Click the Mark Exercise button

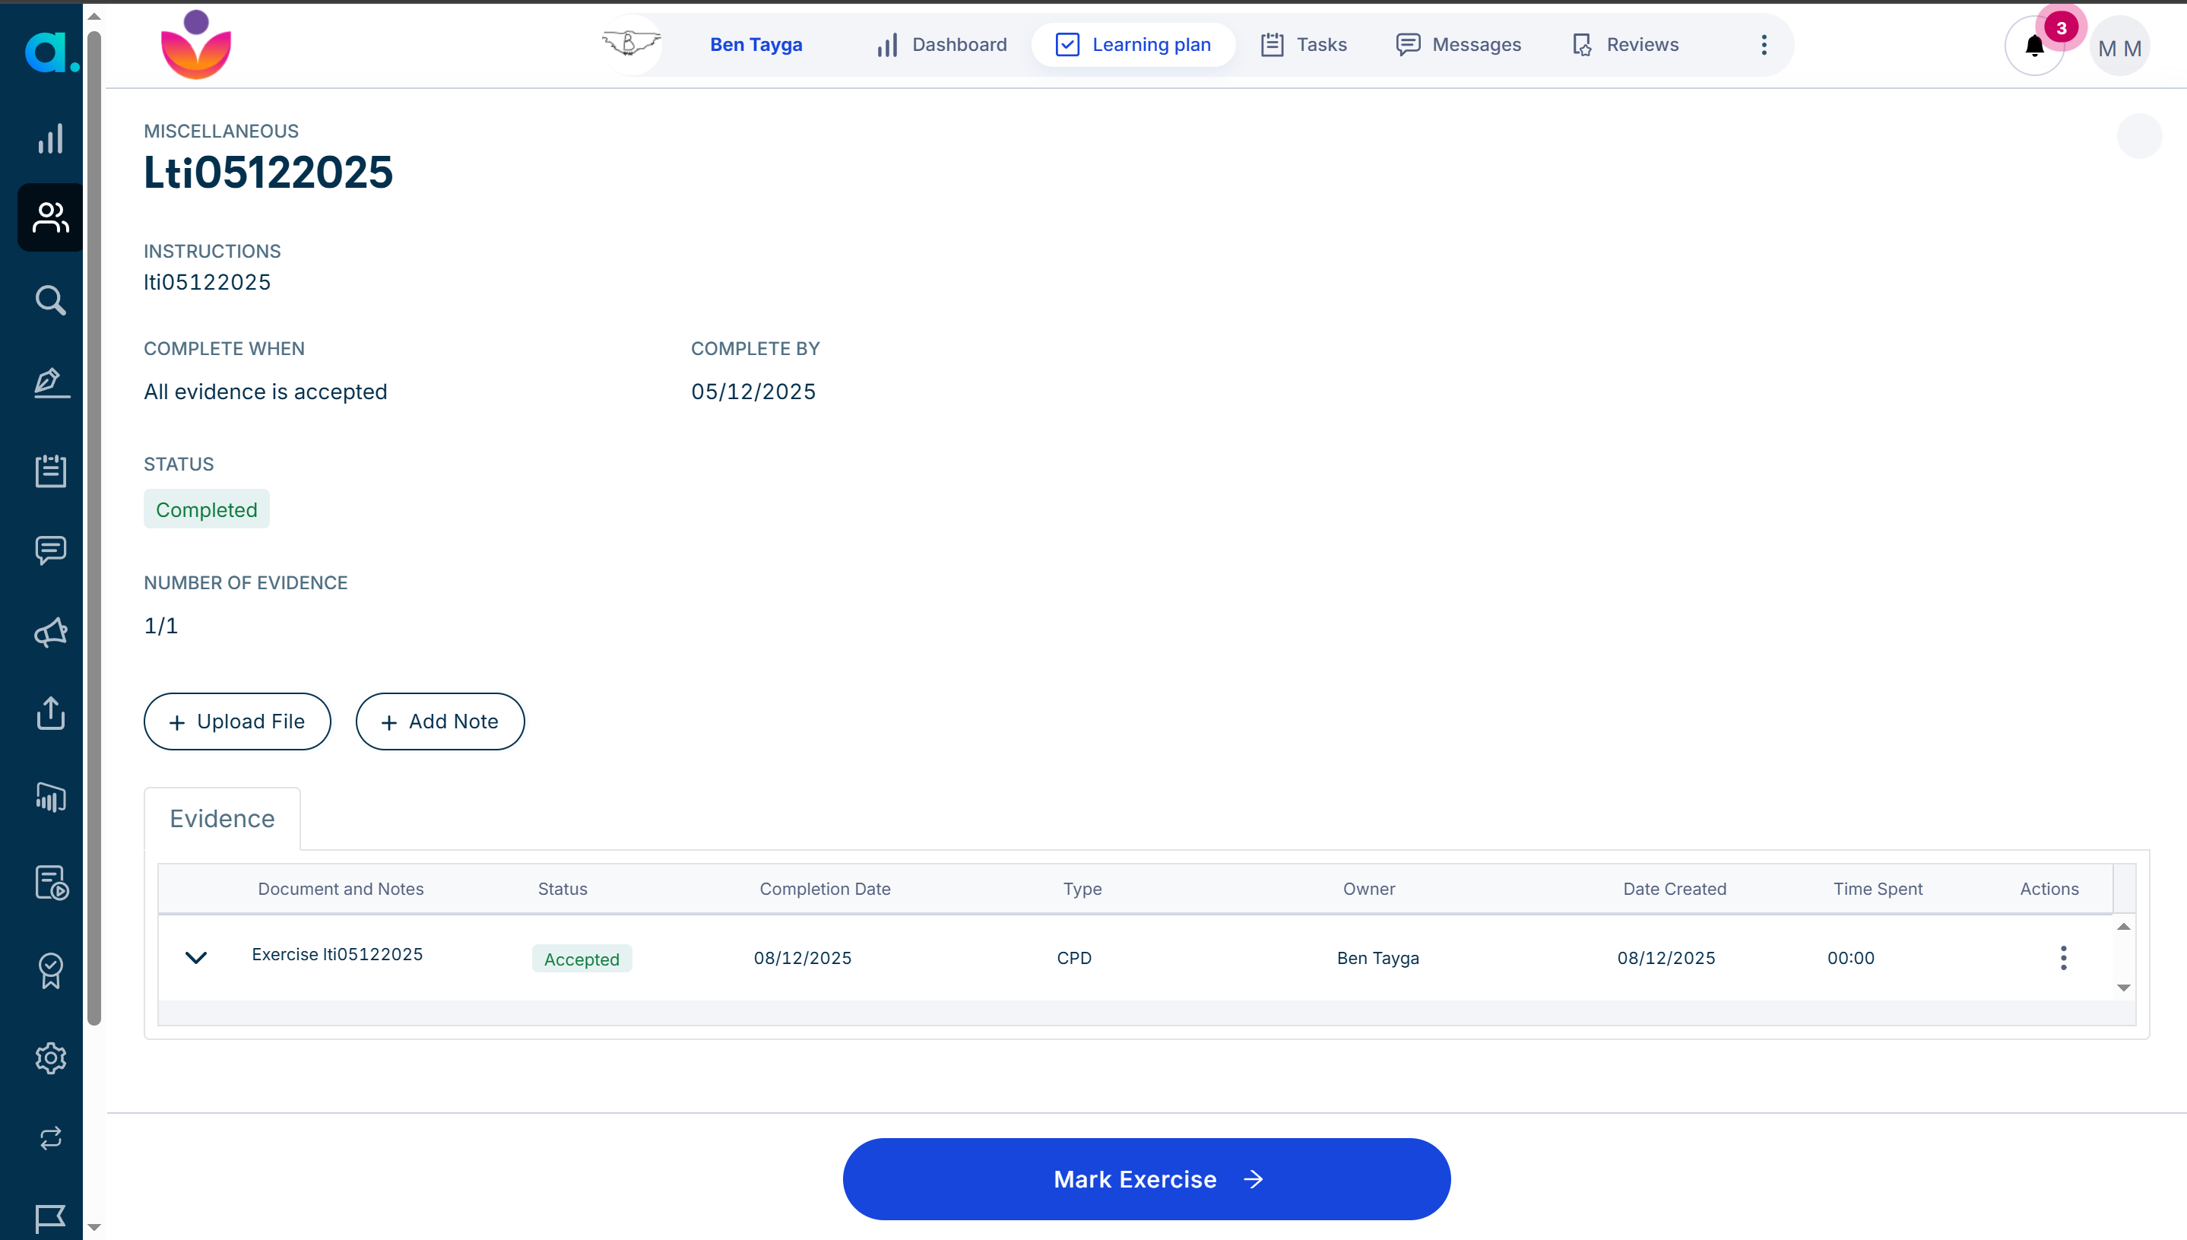(1146, 1178)
